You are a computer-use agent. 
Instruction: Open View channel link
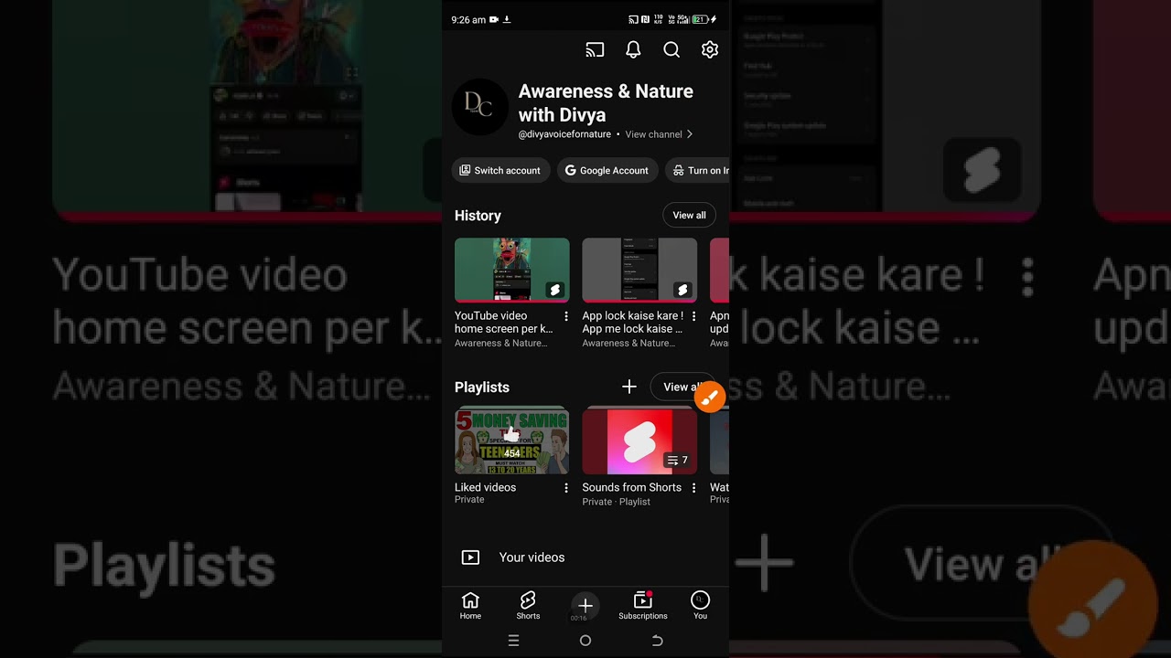coord(659,134)
